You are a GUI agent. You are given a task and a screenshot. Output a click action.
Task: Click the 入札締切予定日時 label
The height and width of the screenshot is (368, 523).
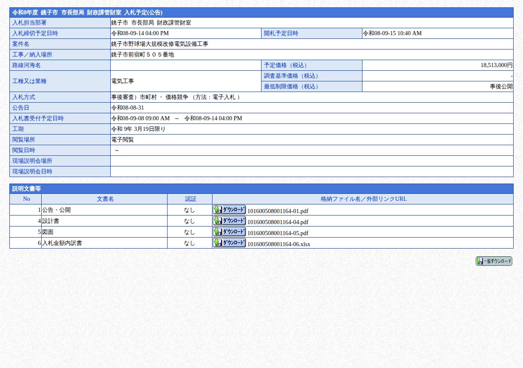pos(35,34)
